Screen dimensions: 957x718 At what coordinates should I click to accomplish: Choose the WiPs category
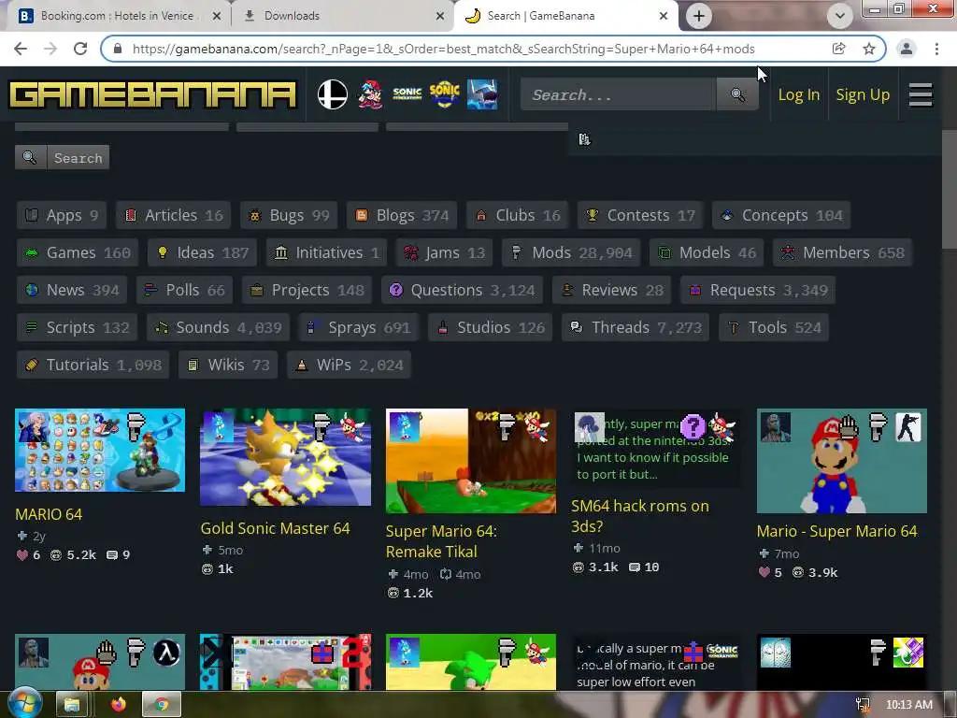pos(349,365)
